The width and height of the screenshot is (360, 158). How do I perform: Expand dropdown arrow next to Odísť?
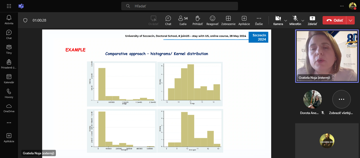click(x=350, y=20)
